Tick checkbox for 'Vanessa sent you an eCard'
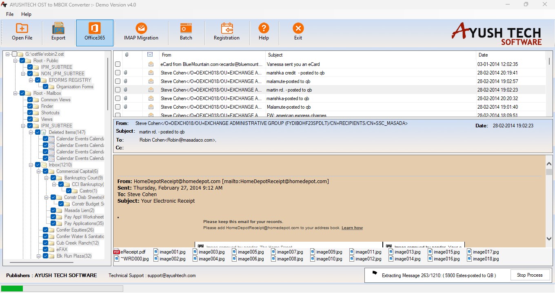 pos(118,64)
